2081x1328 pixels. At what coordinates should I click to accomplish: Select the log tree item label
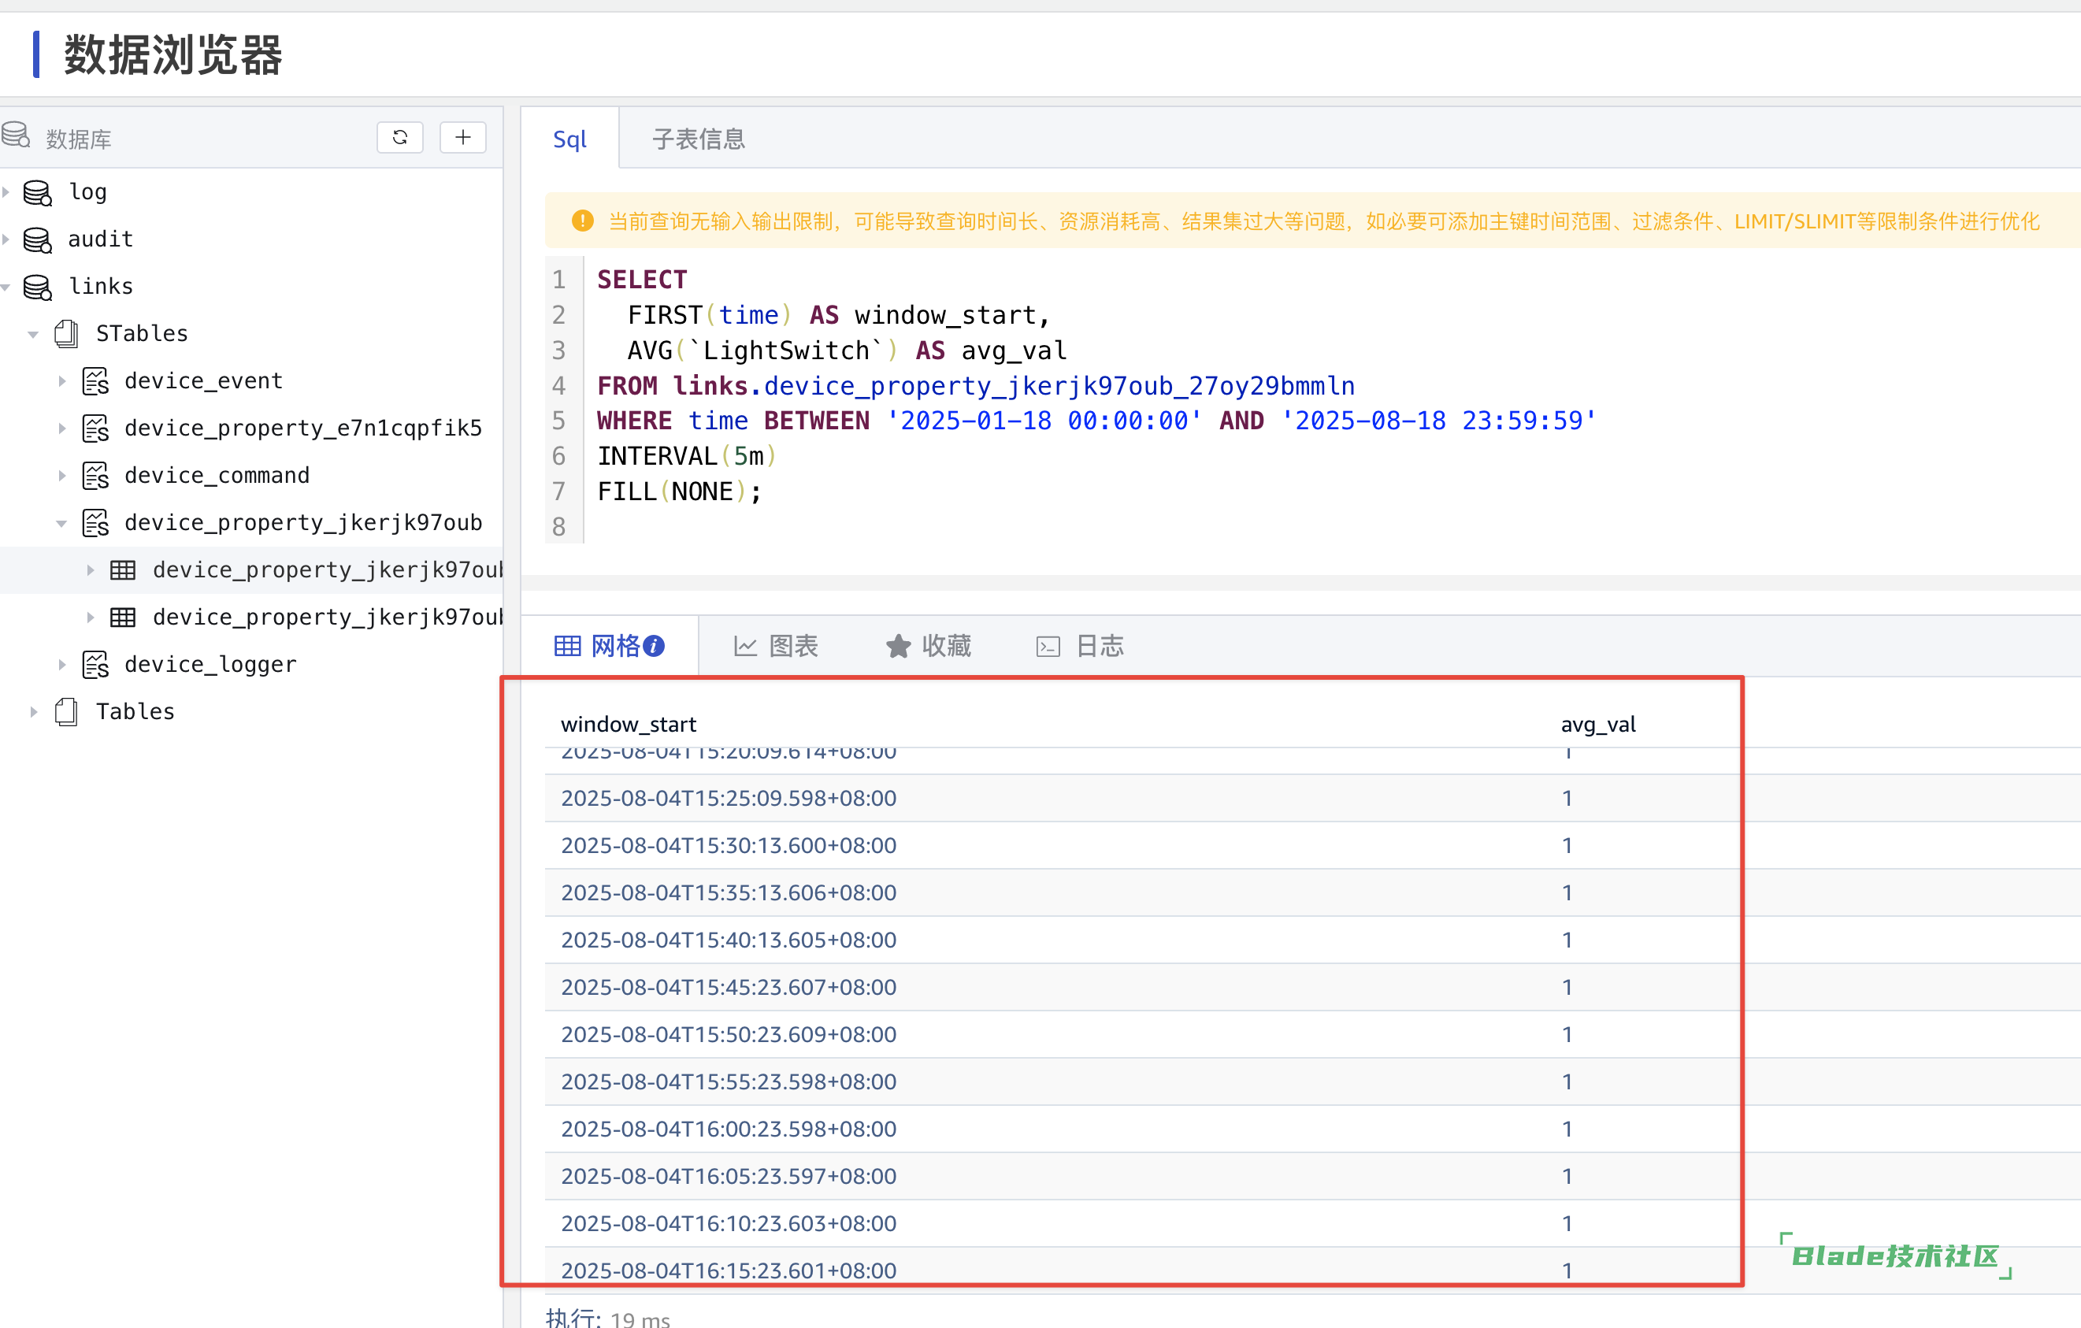87,192
